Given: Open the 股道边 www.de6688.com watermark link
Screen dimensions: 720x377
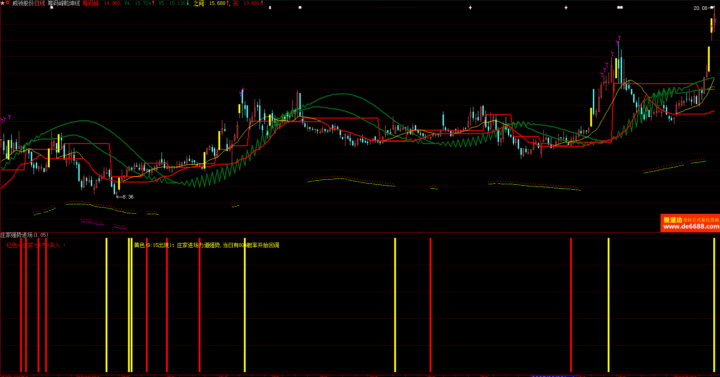Looking at the screenshot, I should point(690,223).
